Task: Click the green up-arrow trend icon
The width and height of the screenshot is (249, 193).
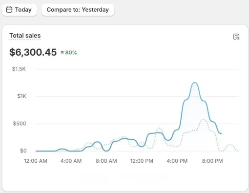Action: 62,52
